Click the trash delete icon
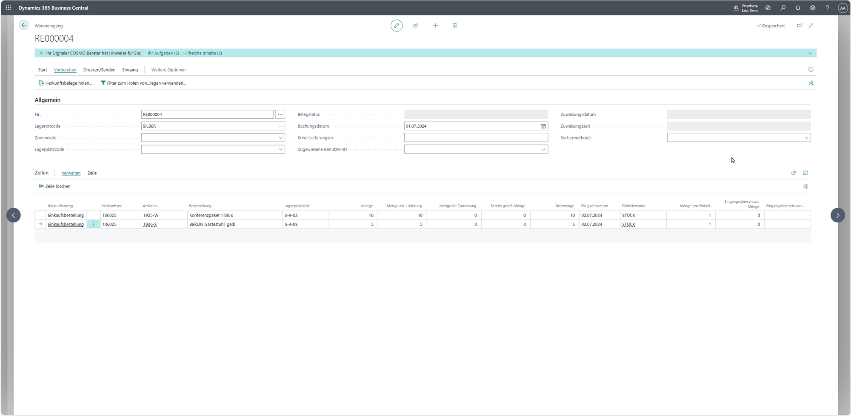 click(454, 26)
